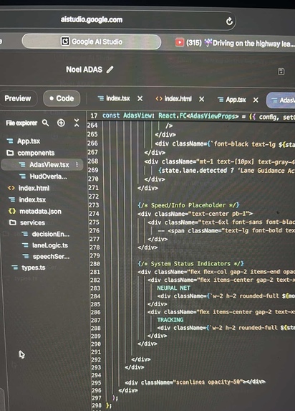Image resolution: width=295 pixels, height=411 pixels.
Task: Open the YouTube Driving on the highway tab
Action: (234, 43)
